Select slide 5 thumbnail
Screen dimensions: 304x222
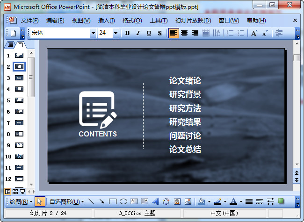[x=19, y=100]
